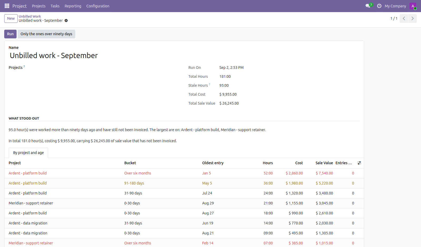Click the Stale Hours help question mark
This screenshot has height=247, width=421.
pos(209,84)
